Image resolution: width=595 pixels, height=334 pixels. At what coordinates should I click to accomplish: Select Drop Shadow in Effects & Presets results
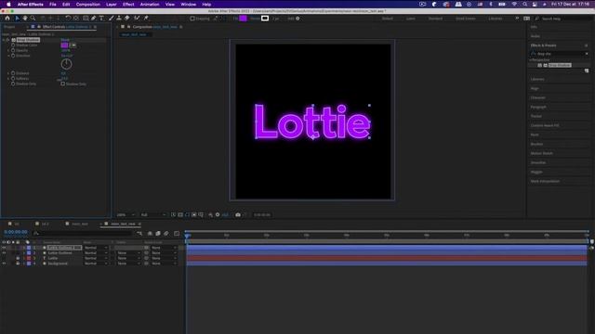[560, 65]
